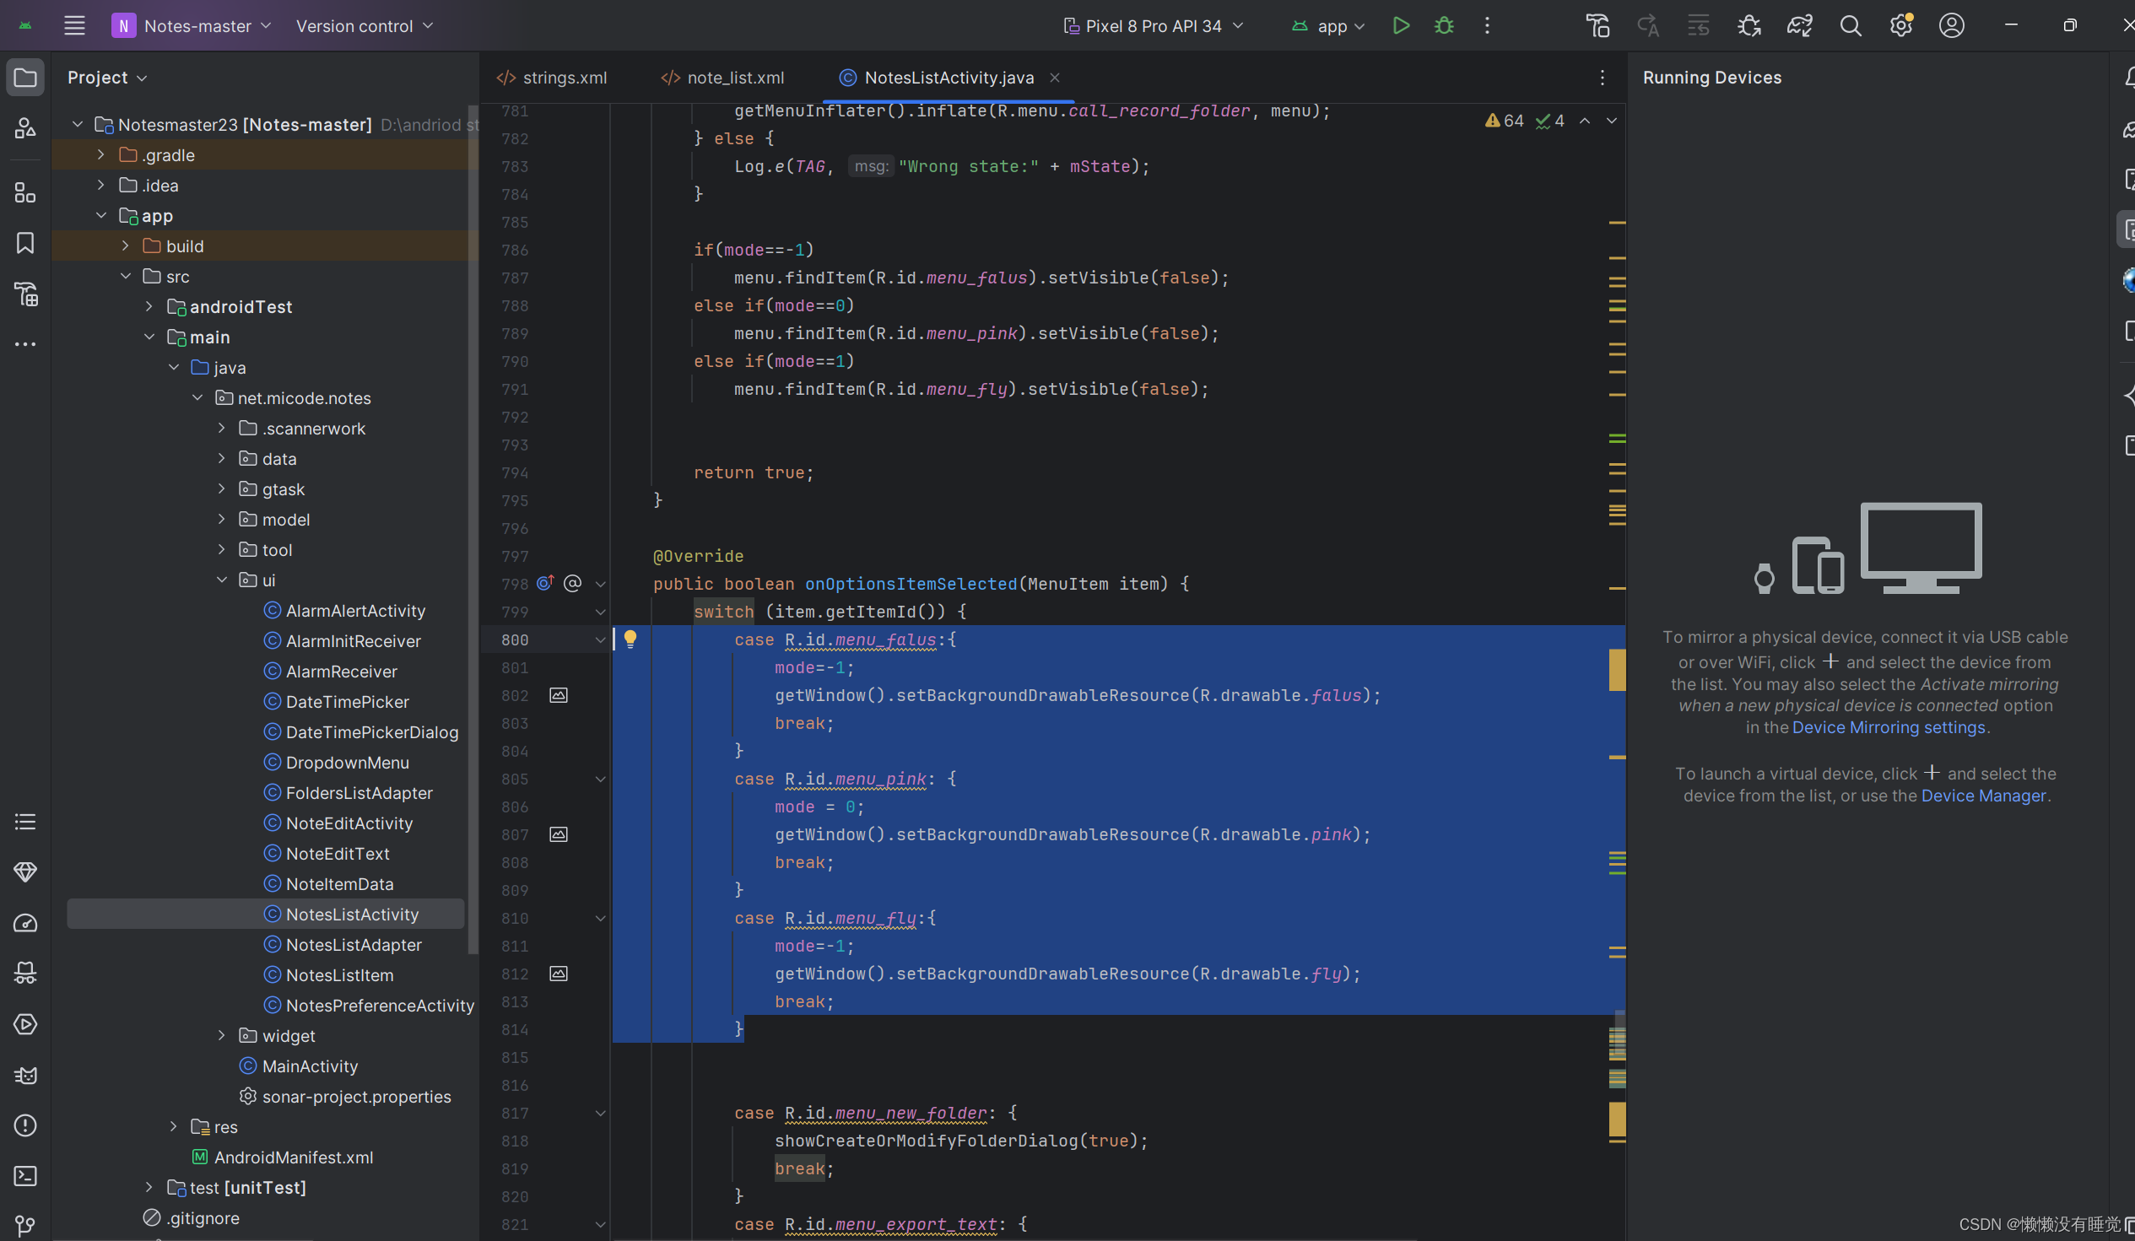Open the Device Mirroring settings link
The width and height of the screenshot is (2135, 1241).
[1888, 727]
